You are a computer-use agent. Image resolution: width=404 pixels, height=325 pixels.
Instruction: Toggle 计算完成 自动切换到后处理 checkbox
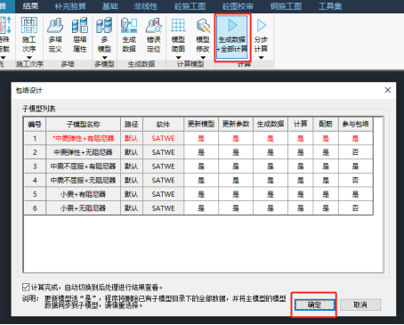click(x=26, y=287)
